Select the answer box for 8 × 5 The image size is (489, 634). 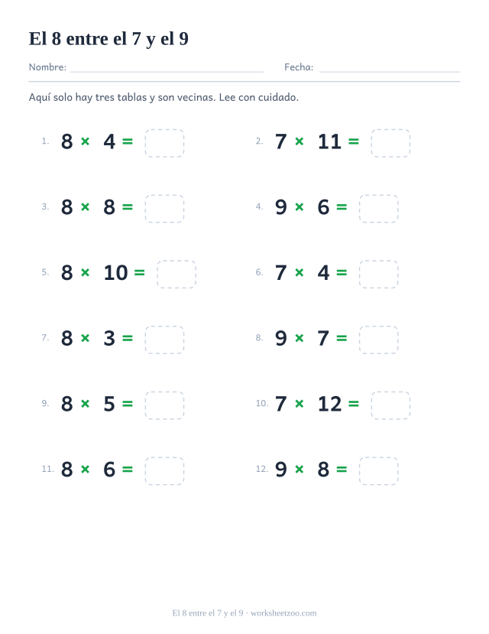click(164, 405)
